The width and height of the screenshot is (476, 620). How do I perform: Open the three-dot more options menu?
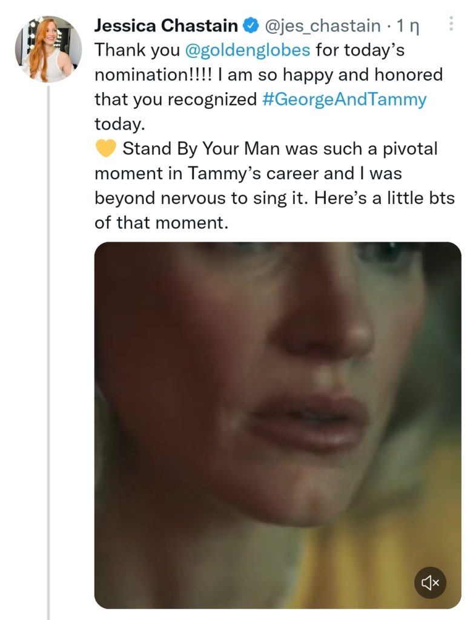tap(451, 24)
